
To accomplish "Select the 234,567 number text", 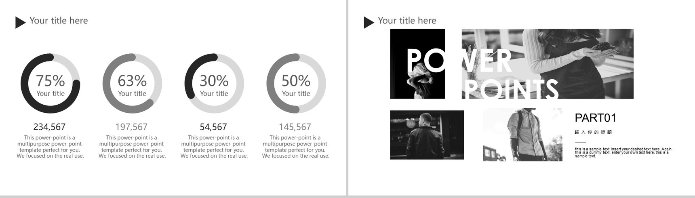I will (49, 127).
